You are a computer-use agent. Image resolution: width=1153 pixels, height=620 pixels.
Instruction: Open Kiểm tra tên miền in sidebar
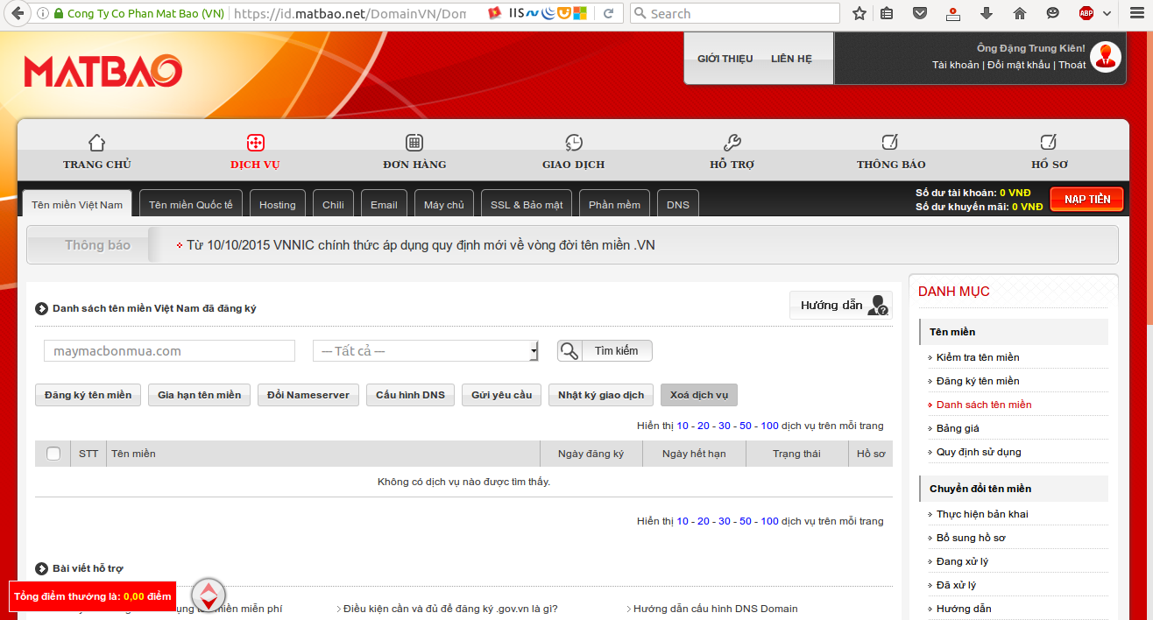[x=978, y=357]
